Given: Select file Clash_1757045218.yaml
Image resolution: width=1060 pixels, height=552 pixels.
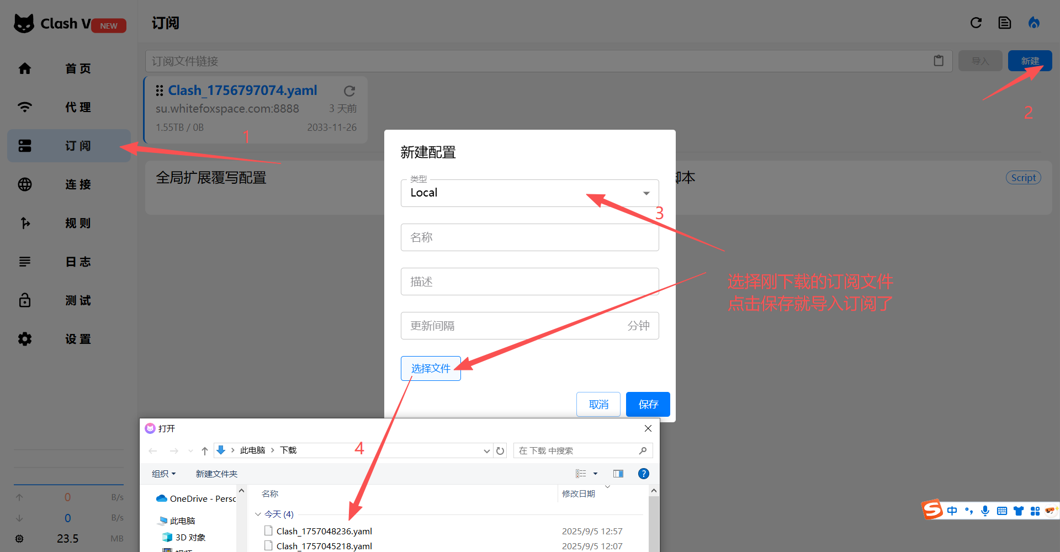Looking at the screenshot, I should tap(324, 546).
